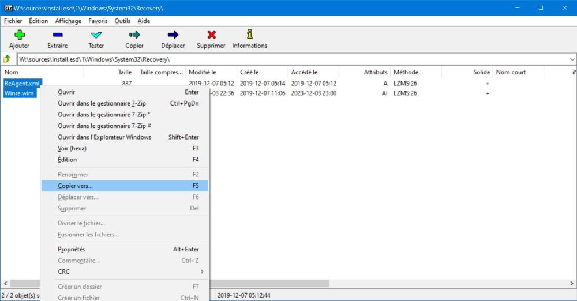Sort by Créé le column header
577x301 pixels.
tap(263, 72)
